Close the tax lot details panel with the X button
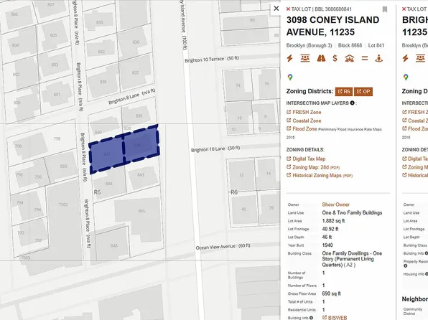This screenshot has height=320, width=428. [x=276, y=9]
